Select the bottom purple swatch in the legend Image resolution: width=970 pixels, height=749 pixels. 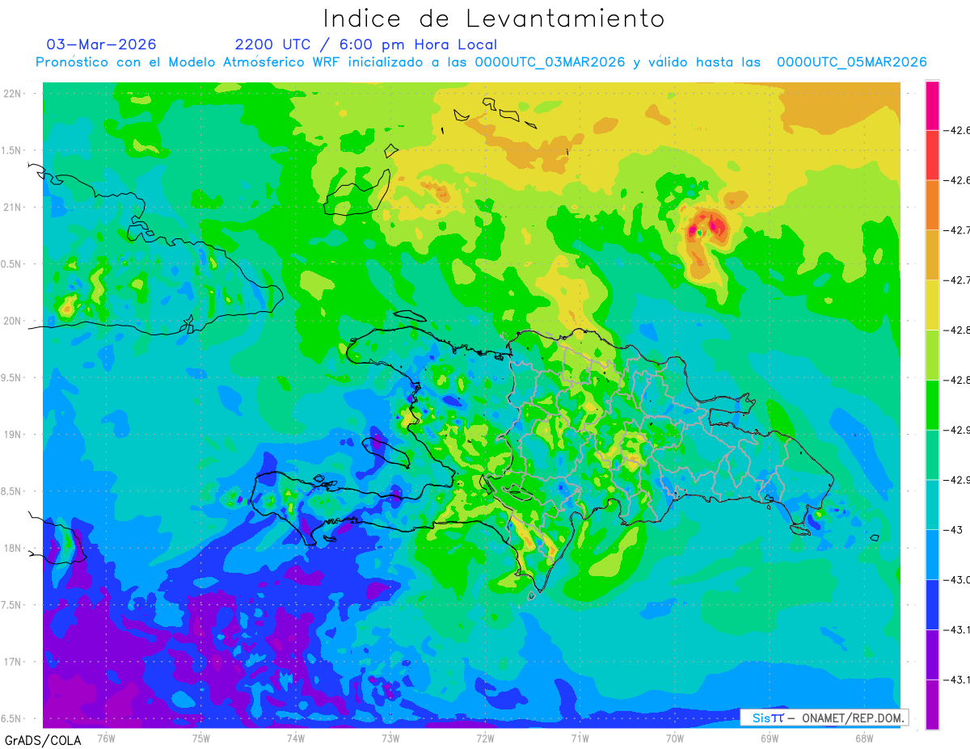tap(932, 704)
